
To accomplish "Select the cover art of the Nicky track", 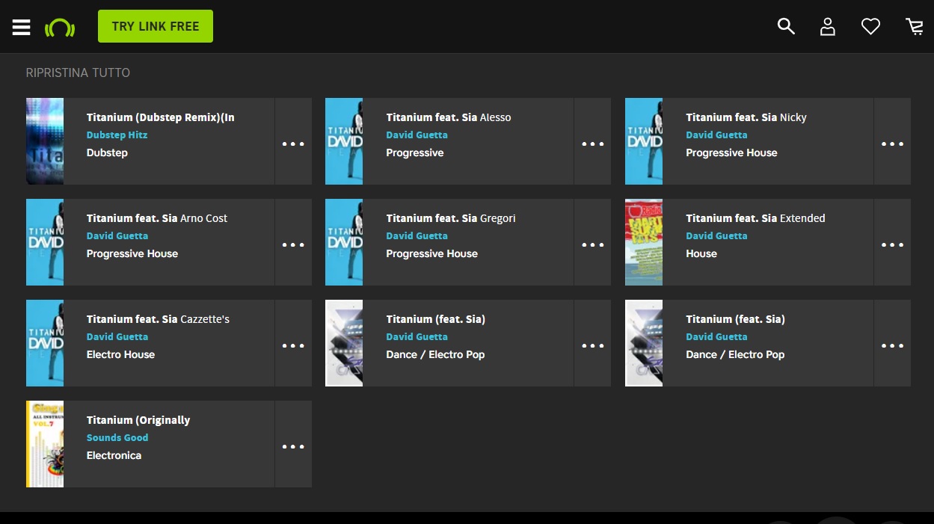I will pyautogui.click(x=644, y=141).
